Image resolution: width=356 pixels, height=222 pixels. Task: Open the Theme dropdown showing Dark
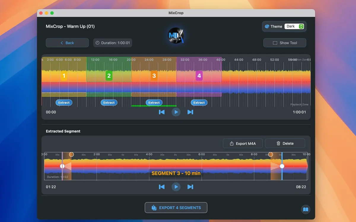pyautogui.click(x=295, y=26)
